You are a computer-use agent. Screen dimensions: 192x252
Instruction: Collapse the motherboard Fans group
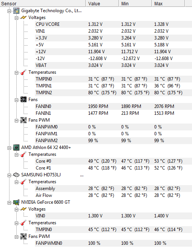click(x=16, y=100)
